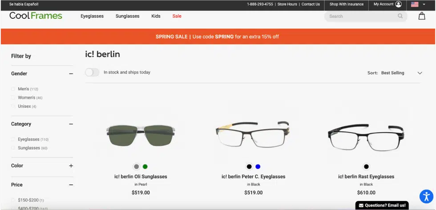The width and height of the screenshot is (436, 210).
Task: Open the Sunglasses menu
Action: tap(127, 16)
